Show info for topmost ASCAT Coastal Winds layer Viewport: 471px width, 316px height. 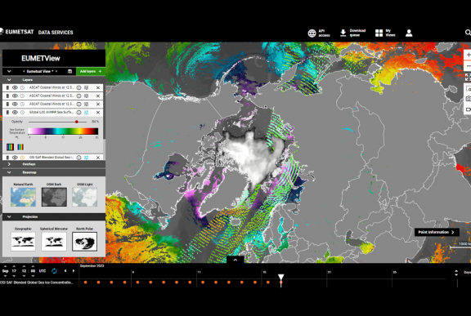(78, 87)
